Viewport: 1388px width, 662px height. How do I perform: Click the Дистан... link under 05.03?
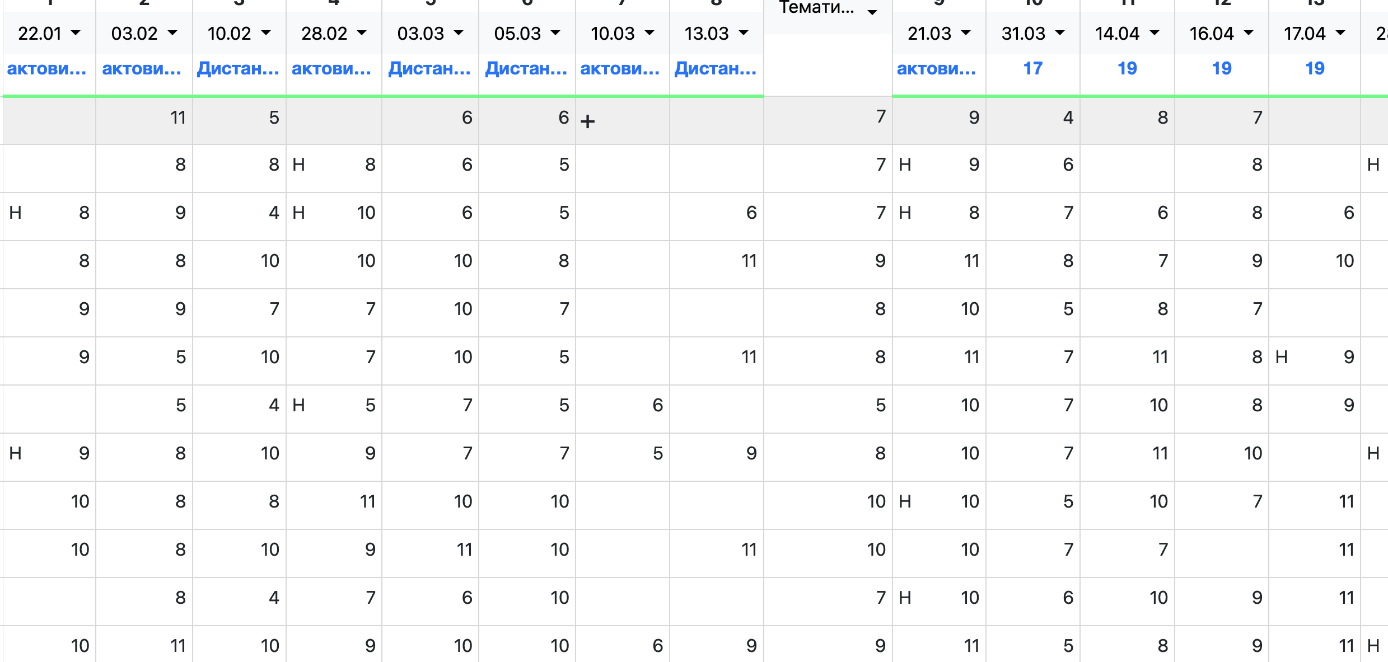tap(526, 69)
